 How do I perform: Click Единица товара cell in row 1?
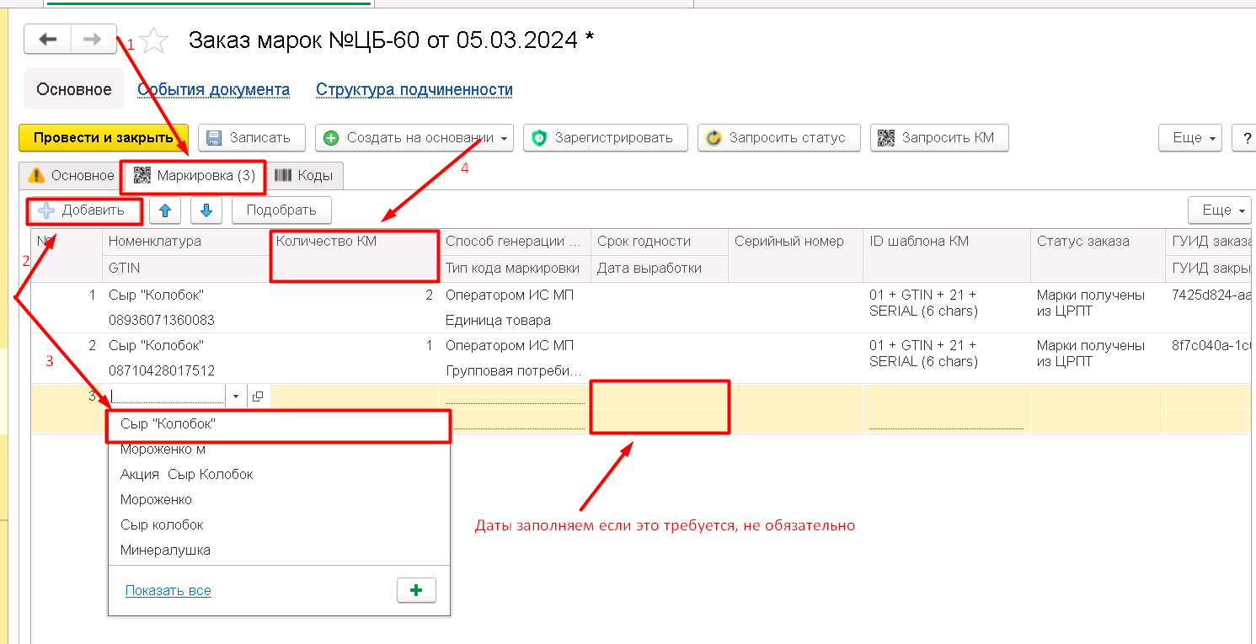point(515,321)
